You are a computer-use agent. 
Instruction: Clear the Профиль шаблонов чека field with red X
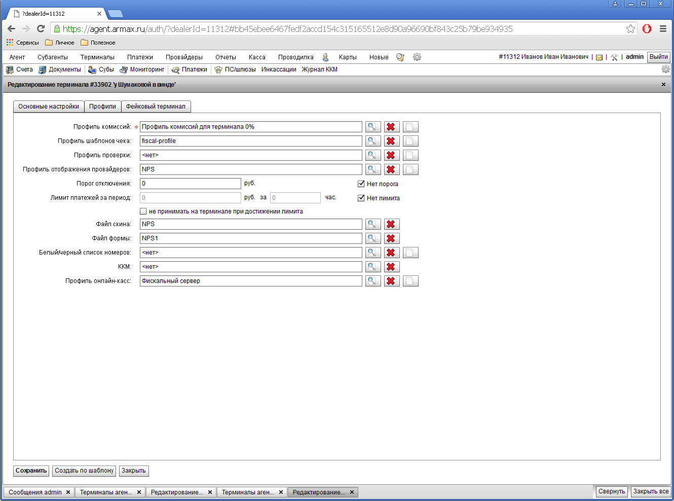click(x=391, y=141)
